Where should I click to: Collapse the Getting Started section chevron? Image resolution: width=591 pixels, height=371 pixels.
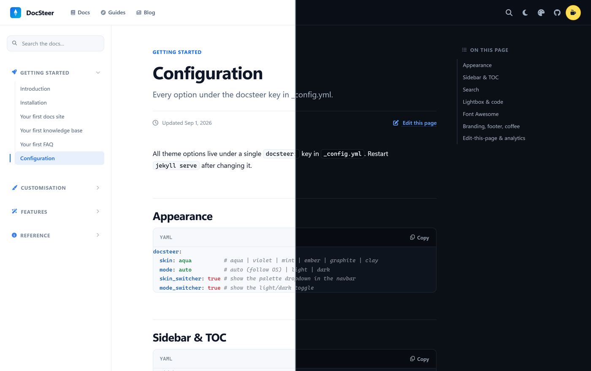98,73
